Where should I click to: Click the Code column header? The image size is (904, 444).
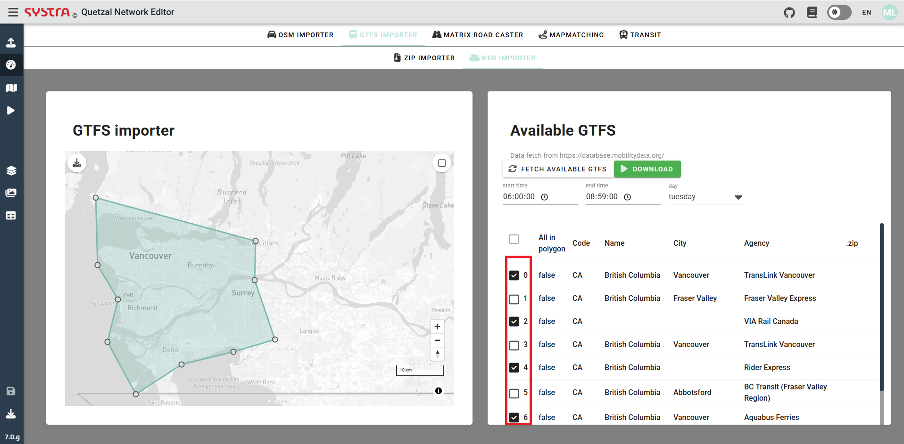click(x=581, y=243)
